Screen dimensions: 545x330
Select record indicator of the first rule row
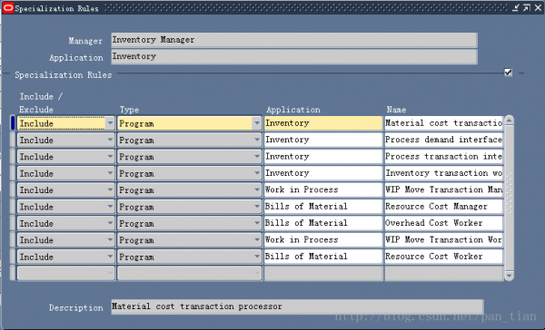click(13, 123)
